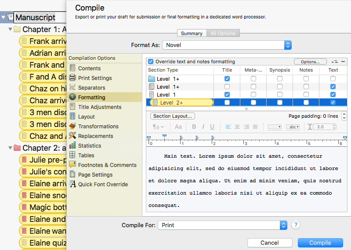
Task: Select Print Settings in the options list
Action: click(94, 78)
